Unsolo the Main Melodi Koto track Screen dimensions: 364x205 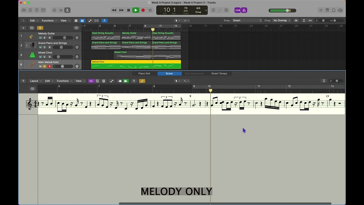click(44, 67)
